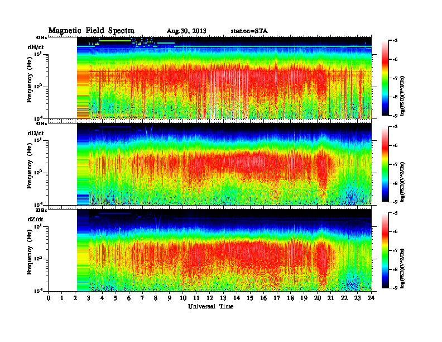Click the dZ/dt spectrogram plot
Viewport: 442px width, 342px height.
(x=224, y=250)
